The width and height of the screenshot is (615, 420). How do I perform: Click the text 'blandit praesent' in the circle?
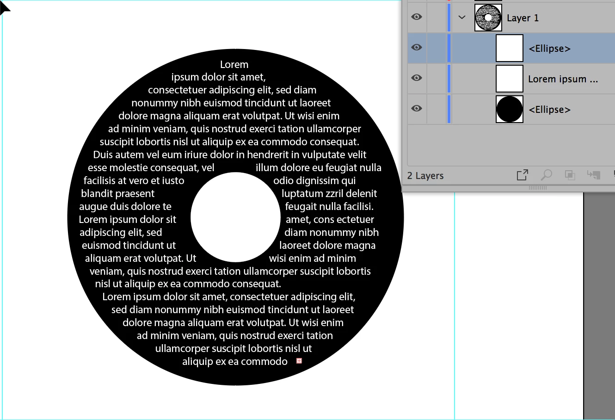[117, 193]
